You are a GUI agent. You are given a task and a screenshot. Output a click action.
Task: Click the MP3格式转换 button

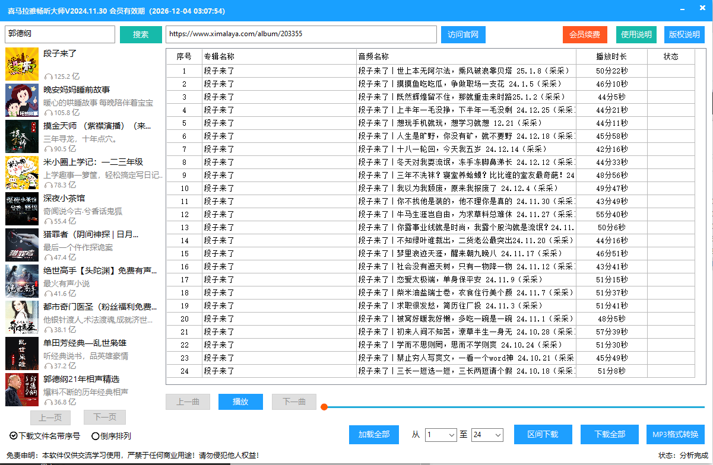[x=676, y=434]
